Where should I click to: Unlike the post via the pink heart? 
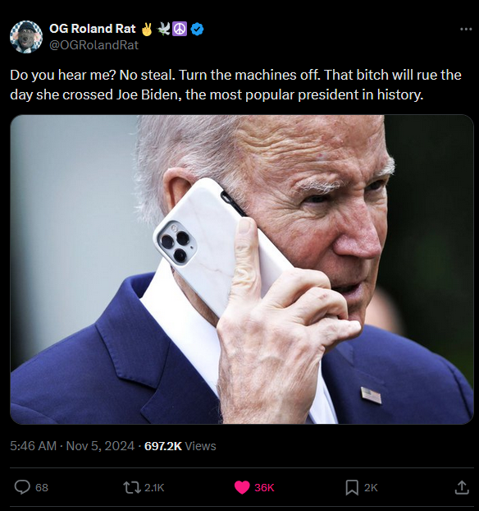(x=242, y=487)
